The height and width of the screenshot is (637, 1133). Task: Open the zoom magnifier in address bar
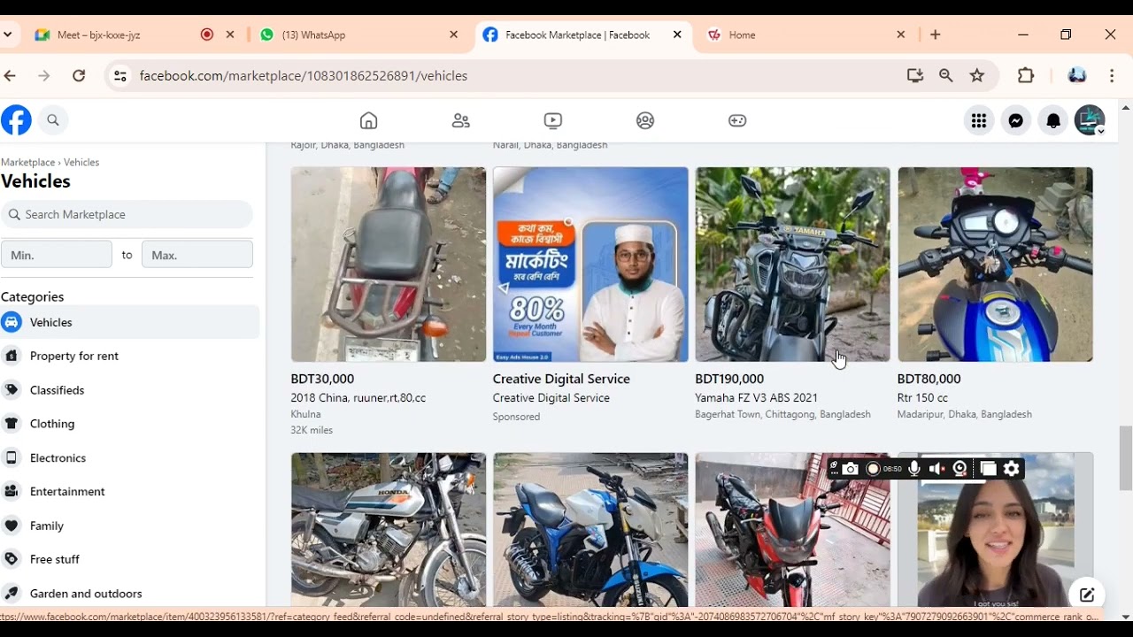[x=946, y=76]
